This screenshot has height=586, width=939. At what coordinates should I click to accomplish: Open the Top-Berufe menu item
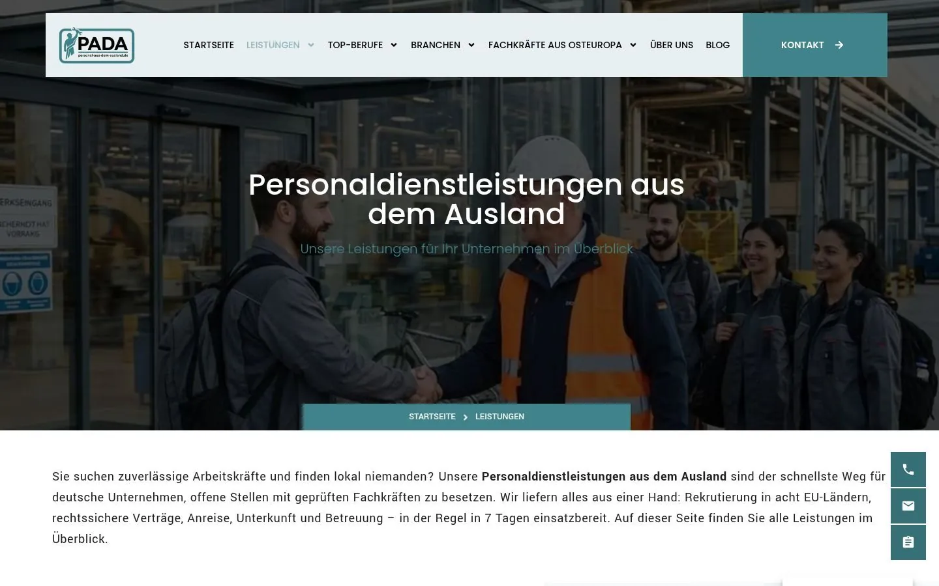click(x=355, y=45)
